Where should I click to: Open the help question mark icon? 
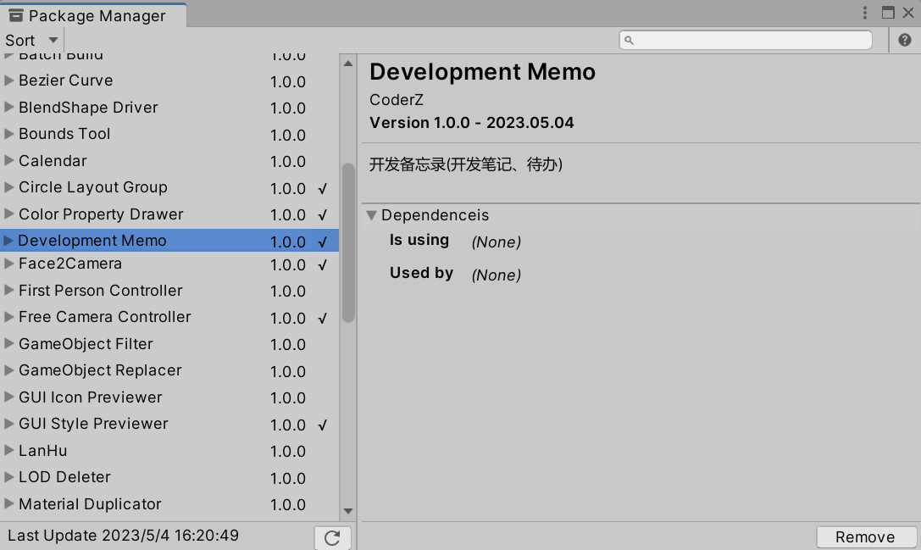[905, 40]
